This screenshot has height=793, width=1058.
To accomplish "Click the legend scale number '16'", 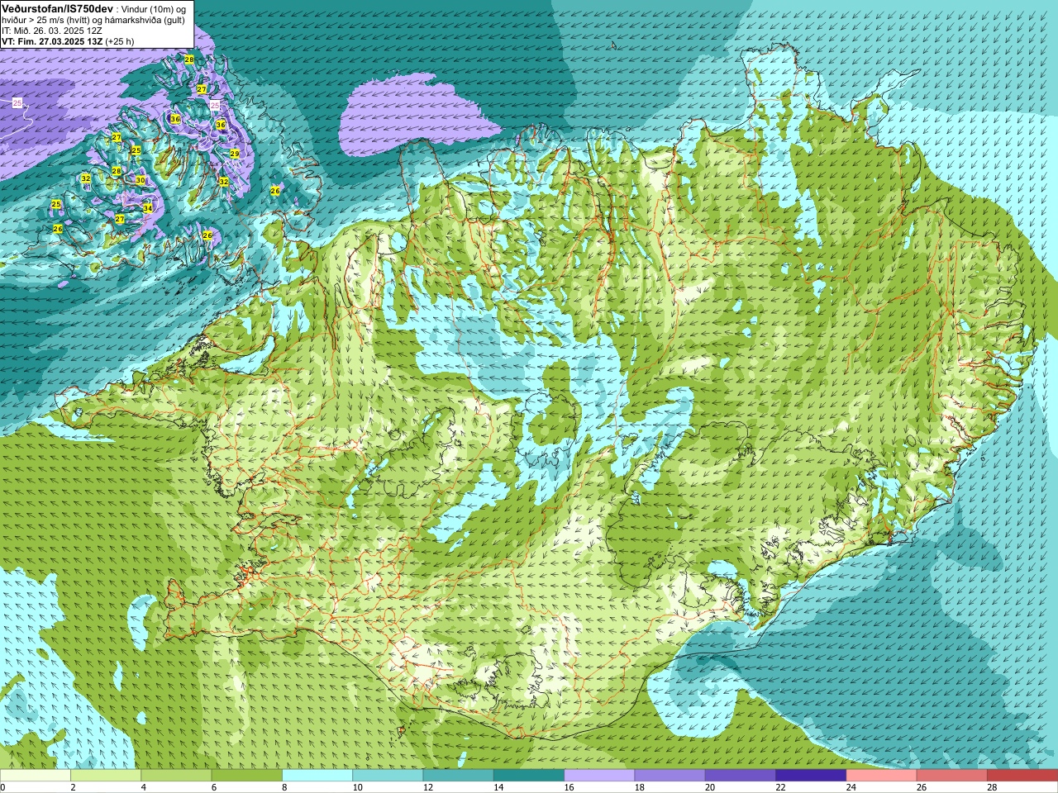I will (x=570, y=787).
